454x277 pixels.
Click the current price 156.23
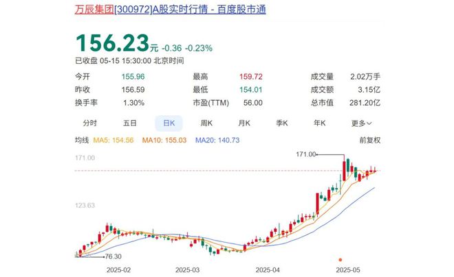(112, 43)
